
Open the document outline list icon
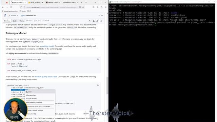pos(101,21)
